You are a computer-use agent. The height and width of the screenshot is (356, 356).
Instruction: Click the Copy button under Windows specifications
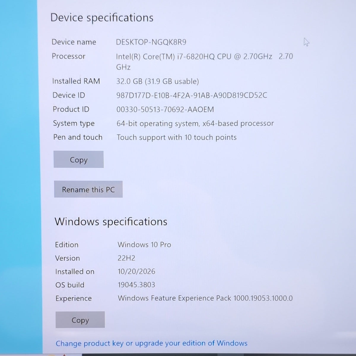tap(80, 320)
